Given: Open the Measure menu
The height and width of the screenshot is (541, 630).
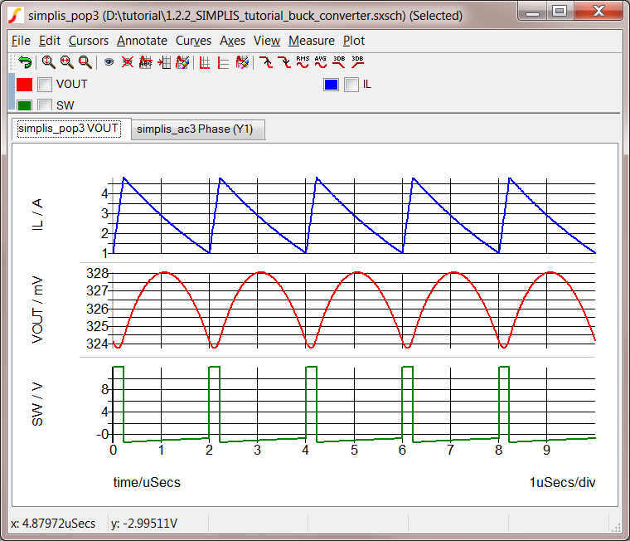Looking at the screenshot, I should (311, 41).
